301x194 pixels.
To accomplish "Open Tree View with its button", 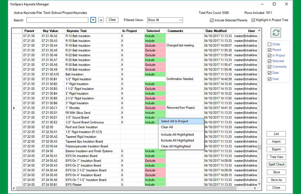I will [x=276, y=157].
